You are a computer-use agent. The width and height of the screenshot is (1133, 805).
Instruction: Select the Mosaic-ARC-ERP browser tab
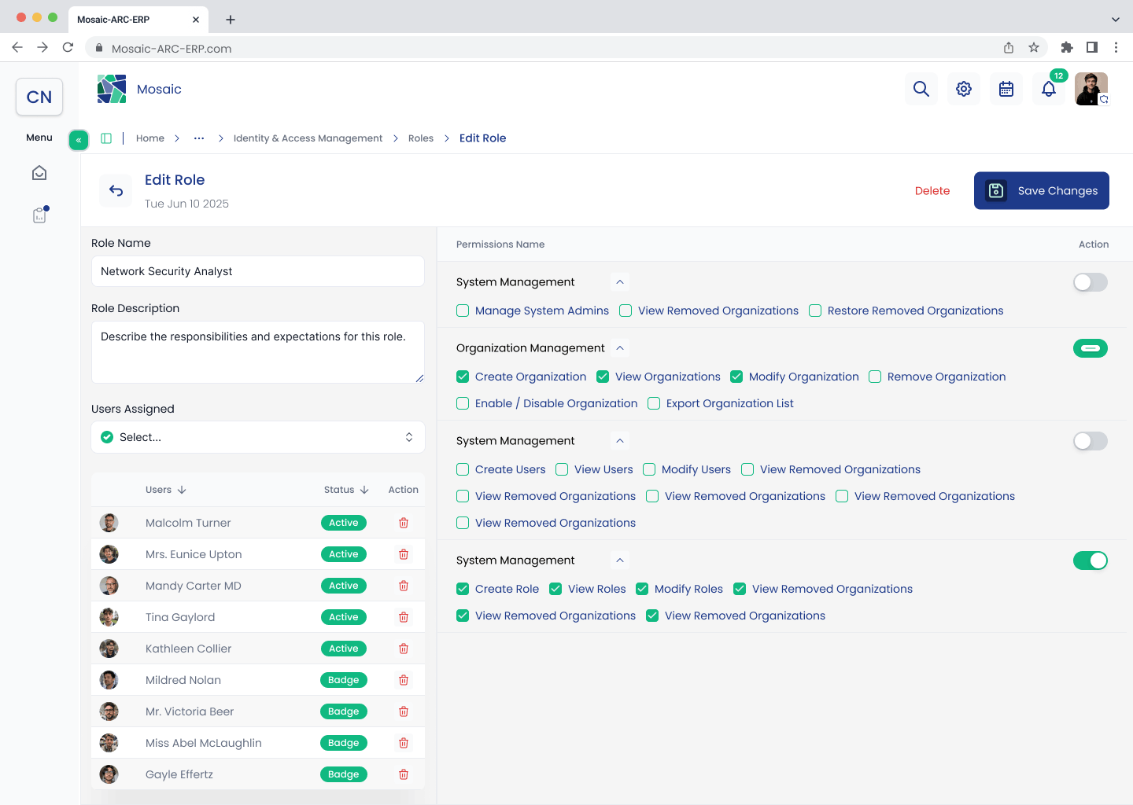point(138,20)
